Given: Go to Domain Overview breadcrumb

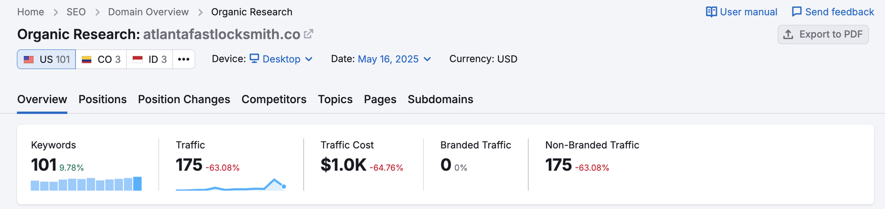Looking at the screenshot, I should (x=148, y=12).
